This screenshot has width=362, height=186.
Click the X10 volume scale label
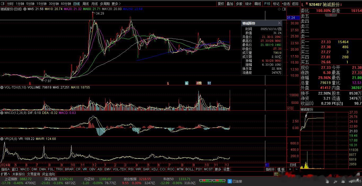point(290,108)
